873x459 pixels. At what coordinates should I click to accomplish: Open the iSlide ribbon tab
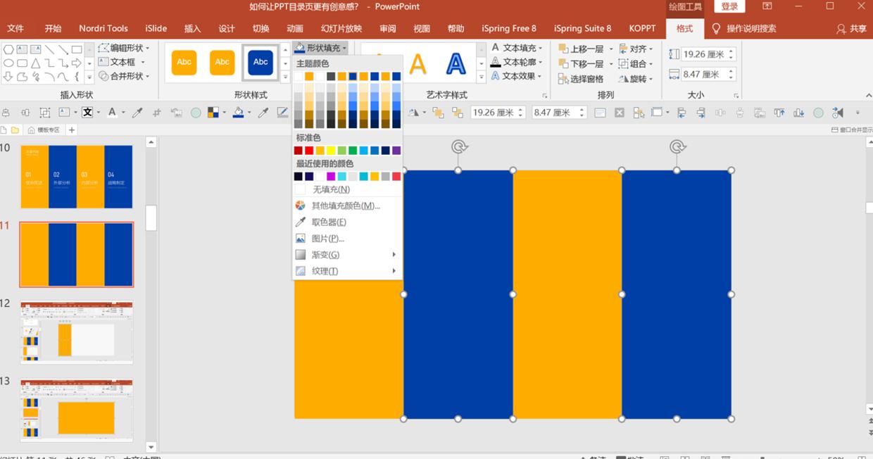[156, 28]
